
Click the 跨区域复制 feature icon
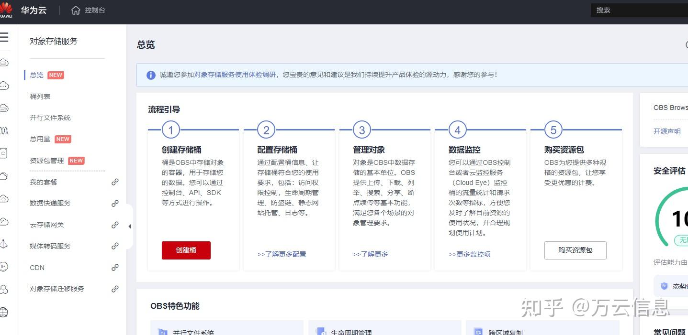(x=477, y=331)
